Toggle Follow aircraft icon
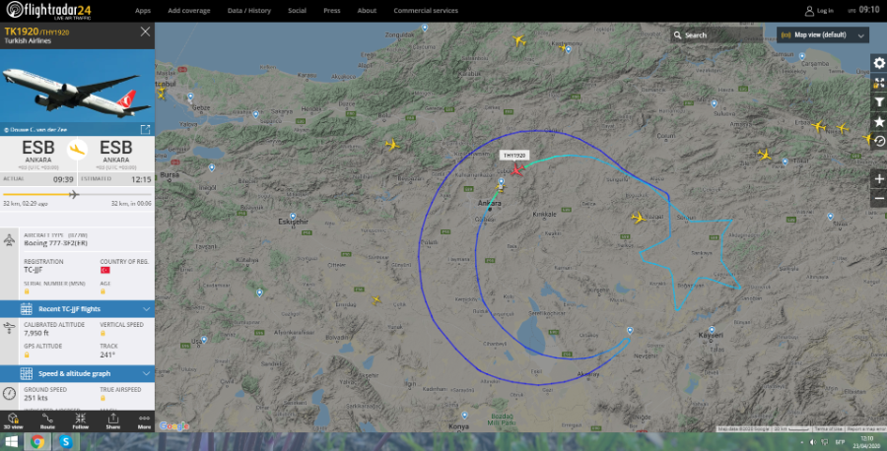 pos(81,420)
